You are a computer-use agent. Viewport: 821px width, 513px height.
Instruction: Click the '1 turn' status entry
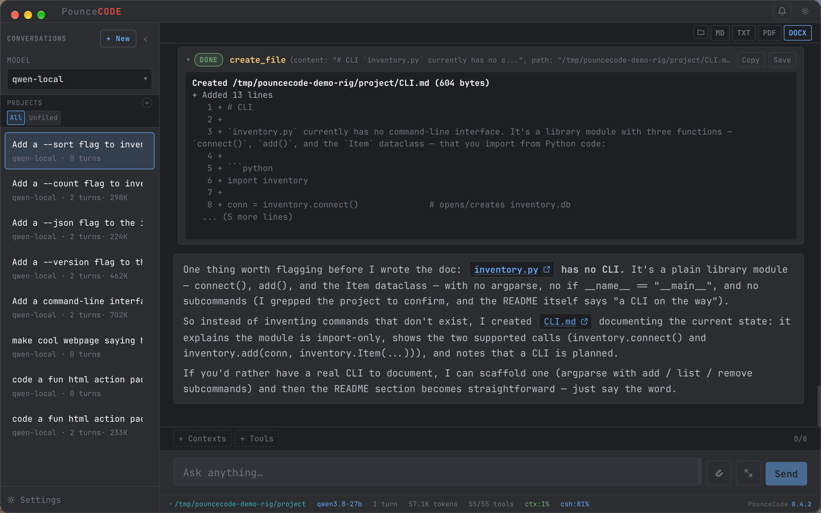[385, 504]
